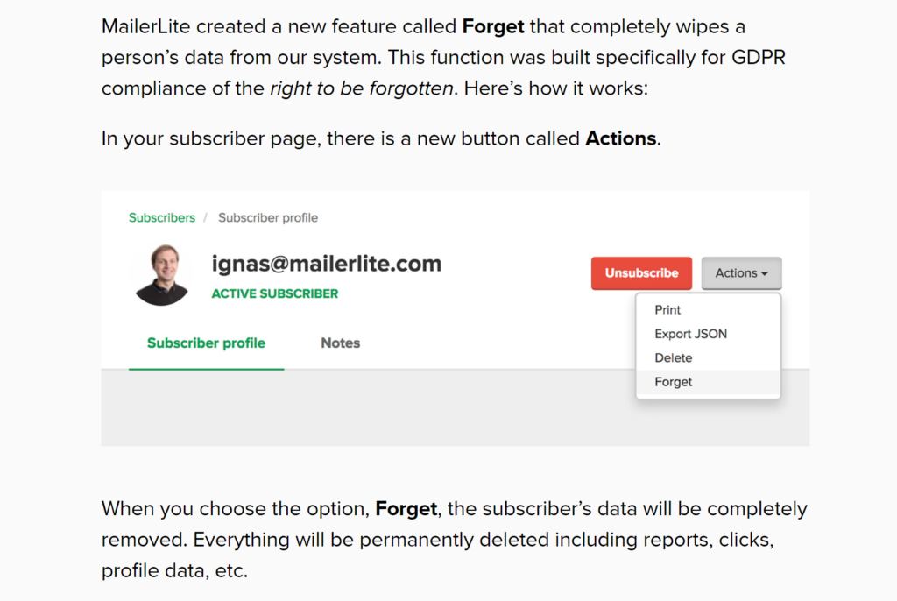The image size is (897, 601).
Task: Pick Delete from the Actions menu
Action: click(x=673, y=357)
